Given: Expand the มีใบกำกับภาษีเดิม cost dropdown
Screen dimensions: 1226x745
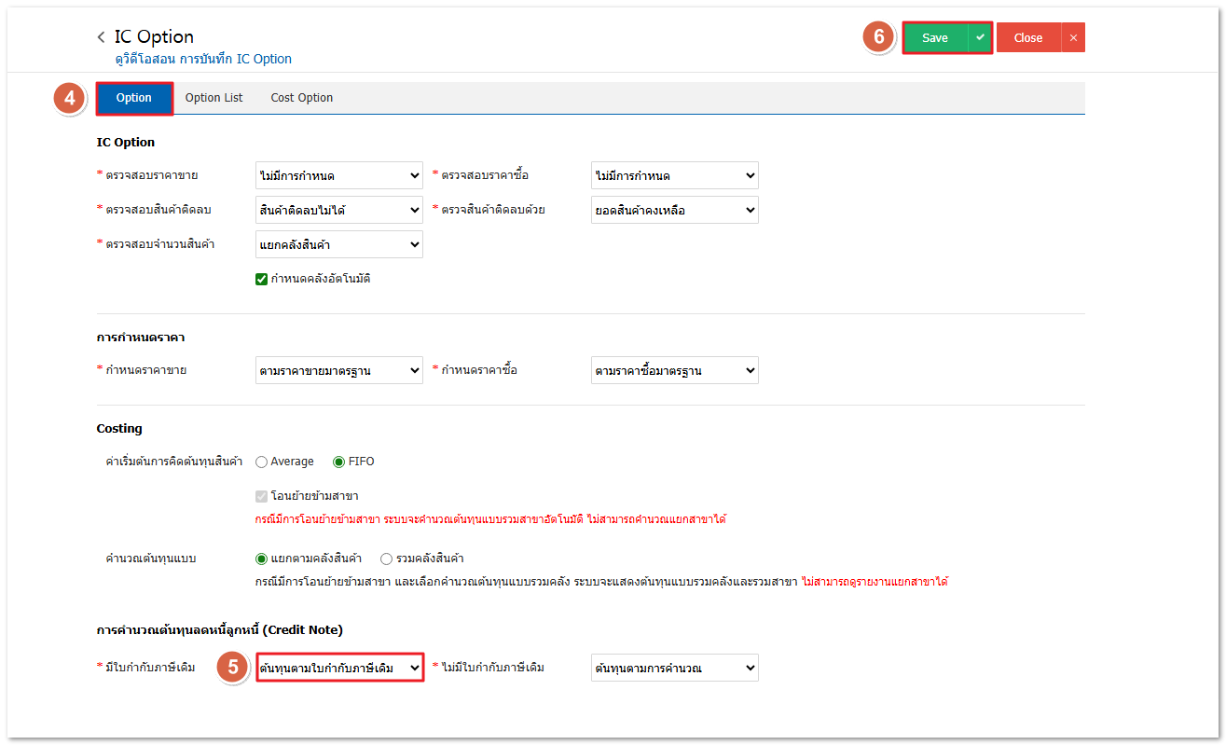Looking at the screenshot, I should [339, 668].
